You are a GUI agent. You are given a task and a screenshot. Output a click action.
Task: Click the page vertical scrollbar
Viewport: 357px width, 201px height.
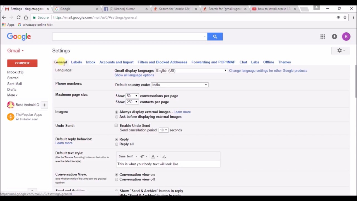(355, 81)
